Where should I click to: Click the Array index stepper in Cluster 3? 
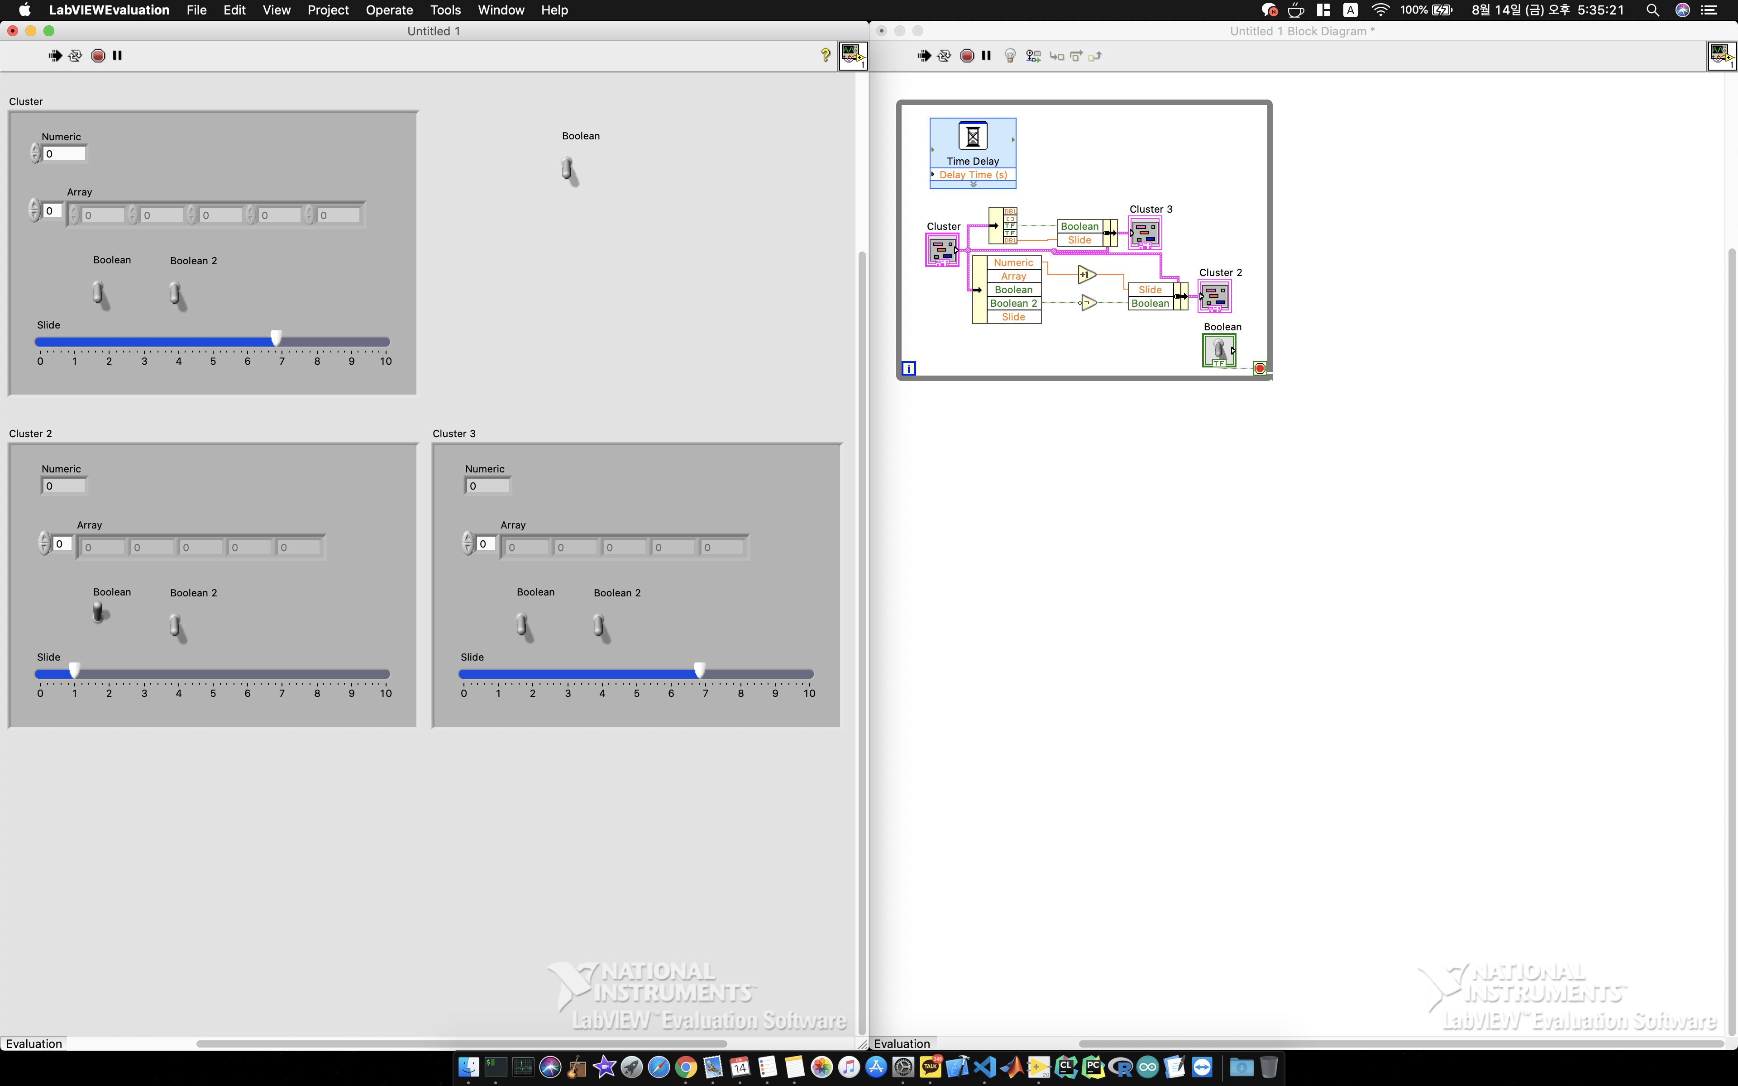(468, 544)
